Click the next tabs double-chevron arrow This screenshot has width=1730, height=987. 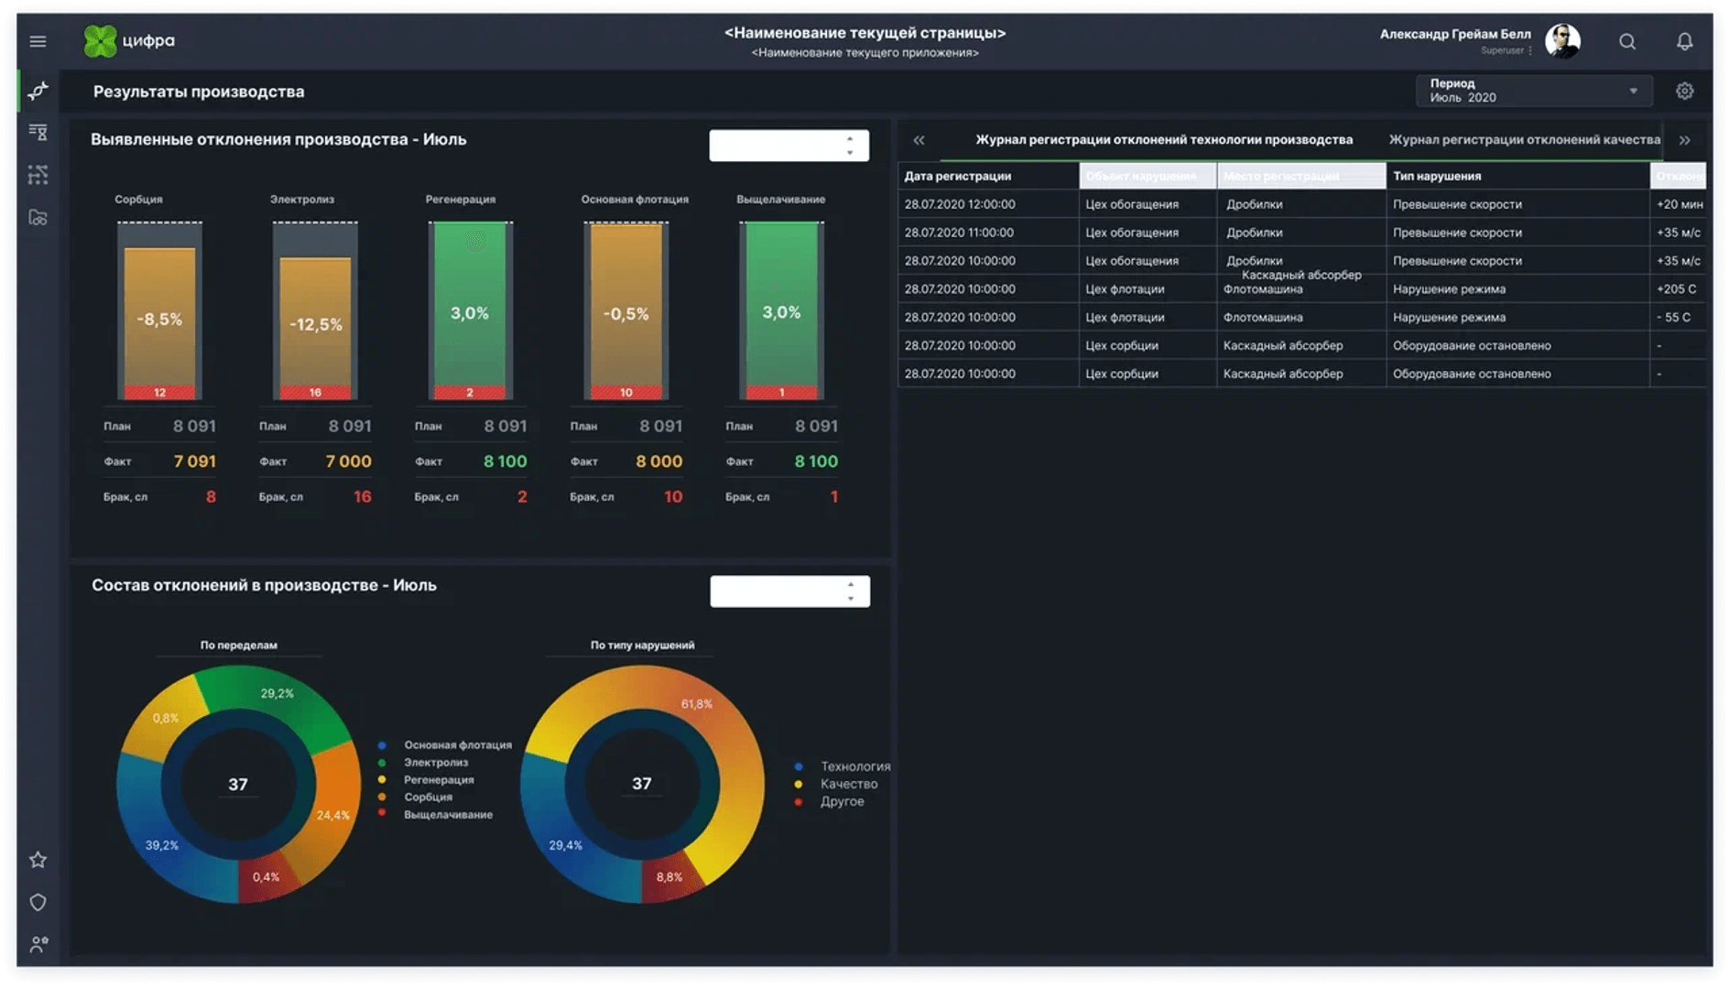click(1684, 140)
